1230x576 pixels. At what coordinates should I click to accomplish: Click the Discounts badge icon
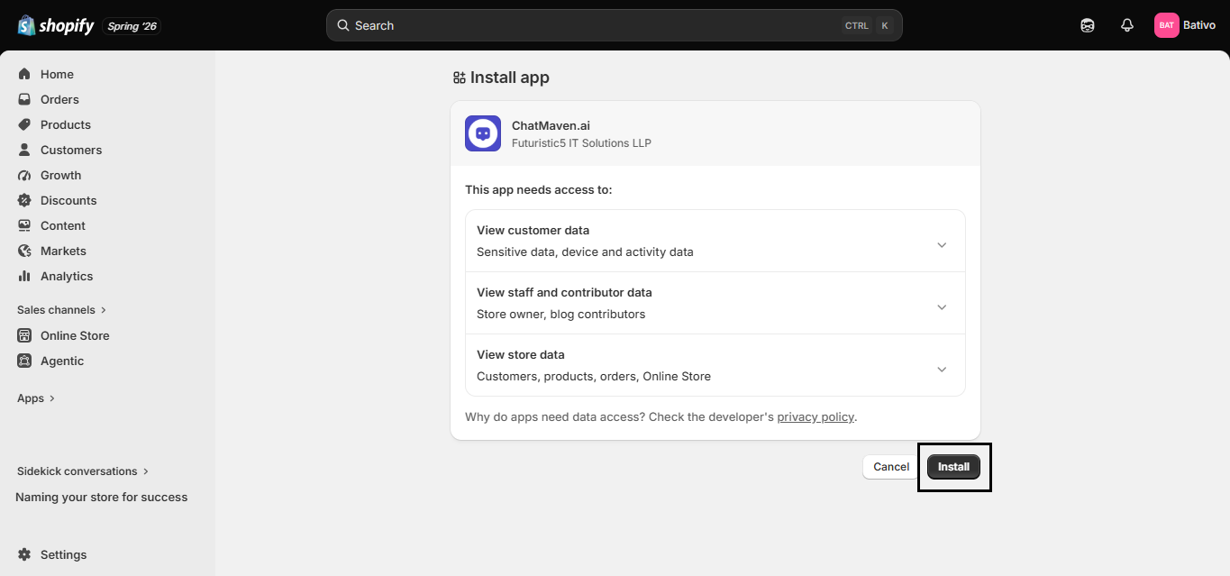point(24,200)
